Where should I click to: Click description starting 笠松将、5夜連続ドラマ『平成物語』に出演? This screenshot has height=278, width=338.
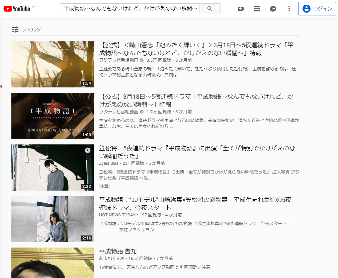[199, 175]
